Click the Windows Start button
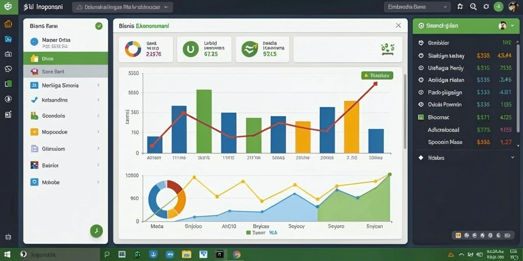Screen dimensions: 523x261 coord(7,254)
